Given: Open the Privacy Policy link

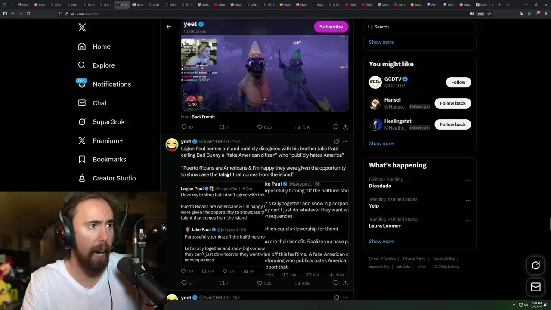Looking at the screenshot, I should point(414,259).
